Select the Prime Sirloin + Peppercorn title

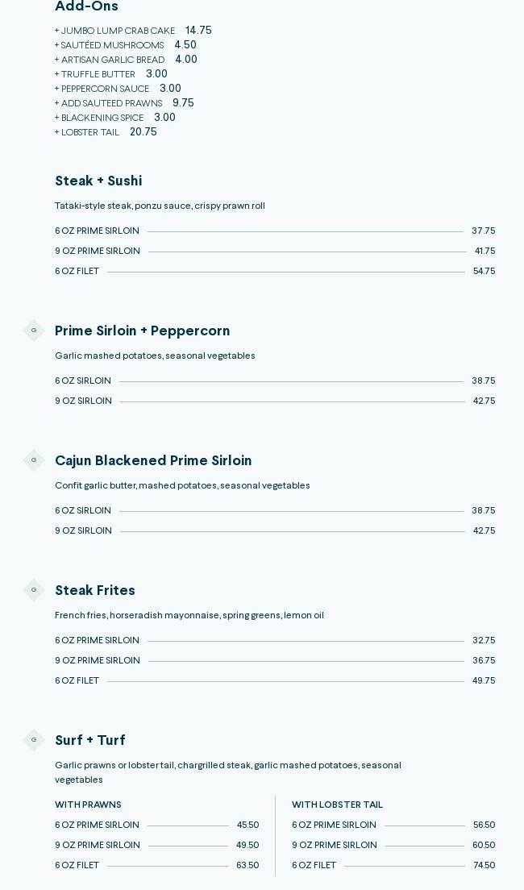(x=142, y=331)
